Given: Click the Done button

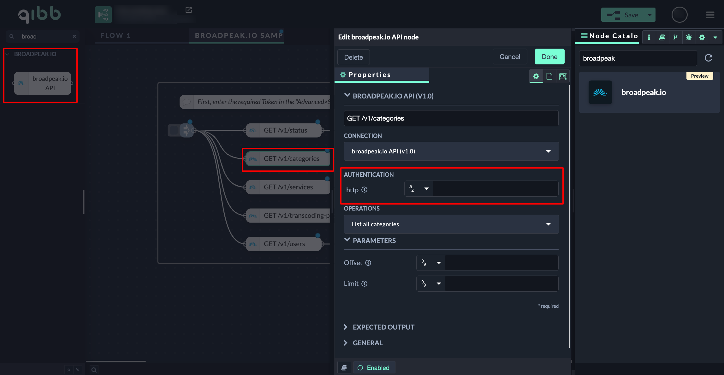Looking at the screenshot, I should 549,57.
